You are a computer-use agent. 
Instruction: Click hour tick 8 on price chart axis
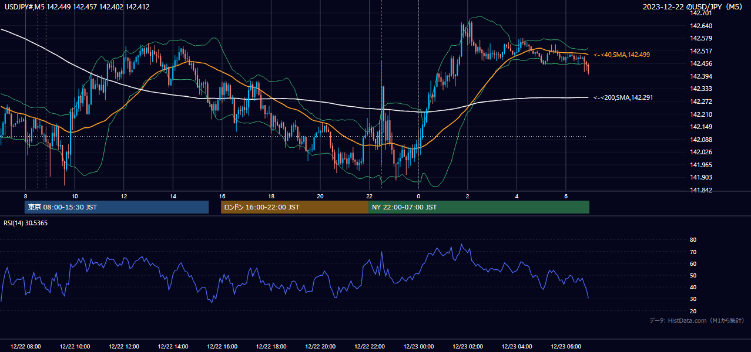(x=25, y=196)
